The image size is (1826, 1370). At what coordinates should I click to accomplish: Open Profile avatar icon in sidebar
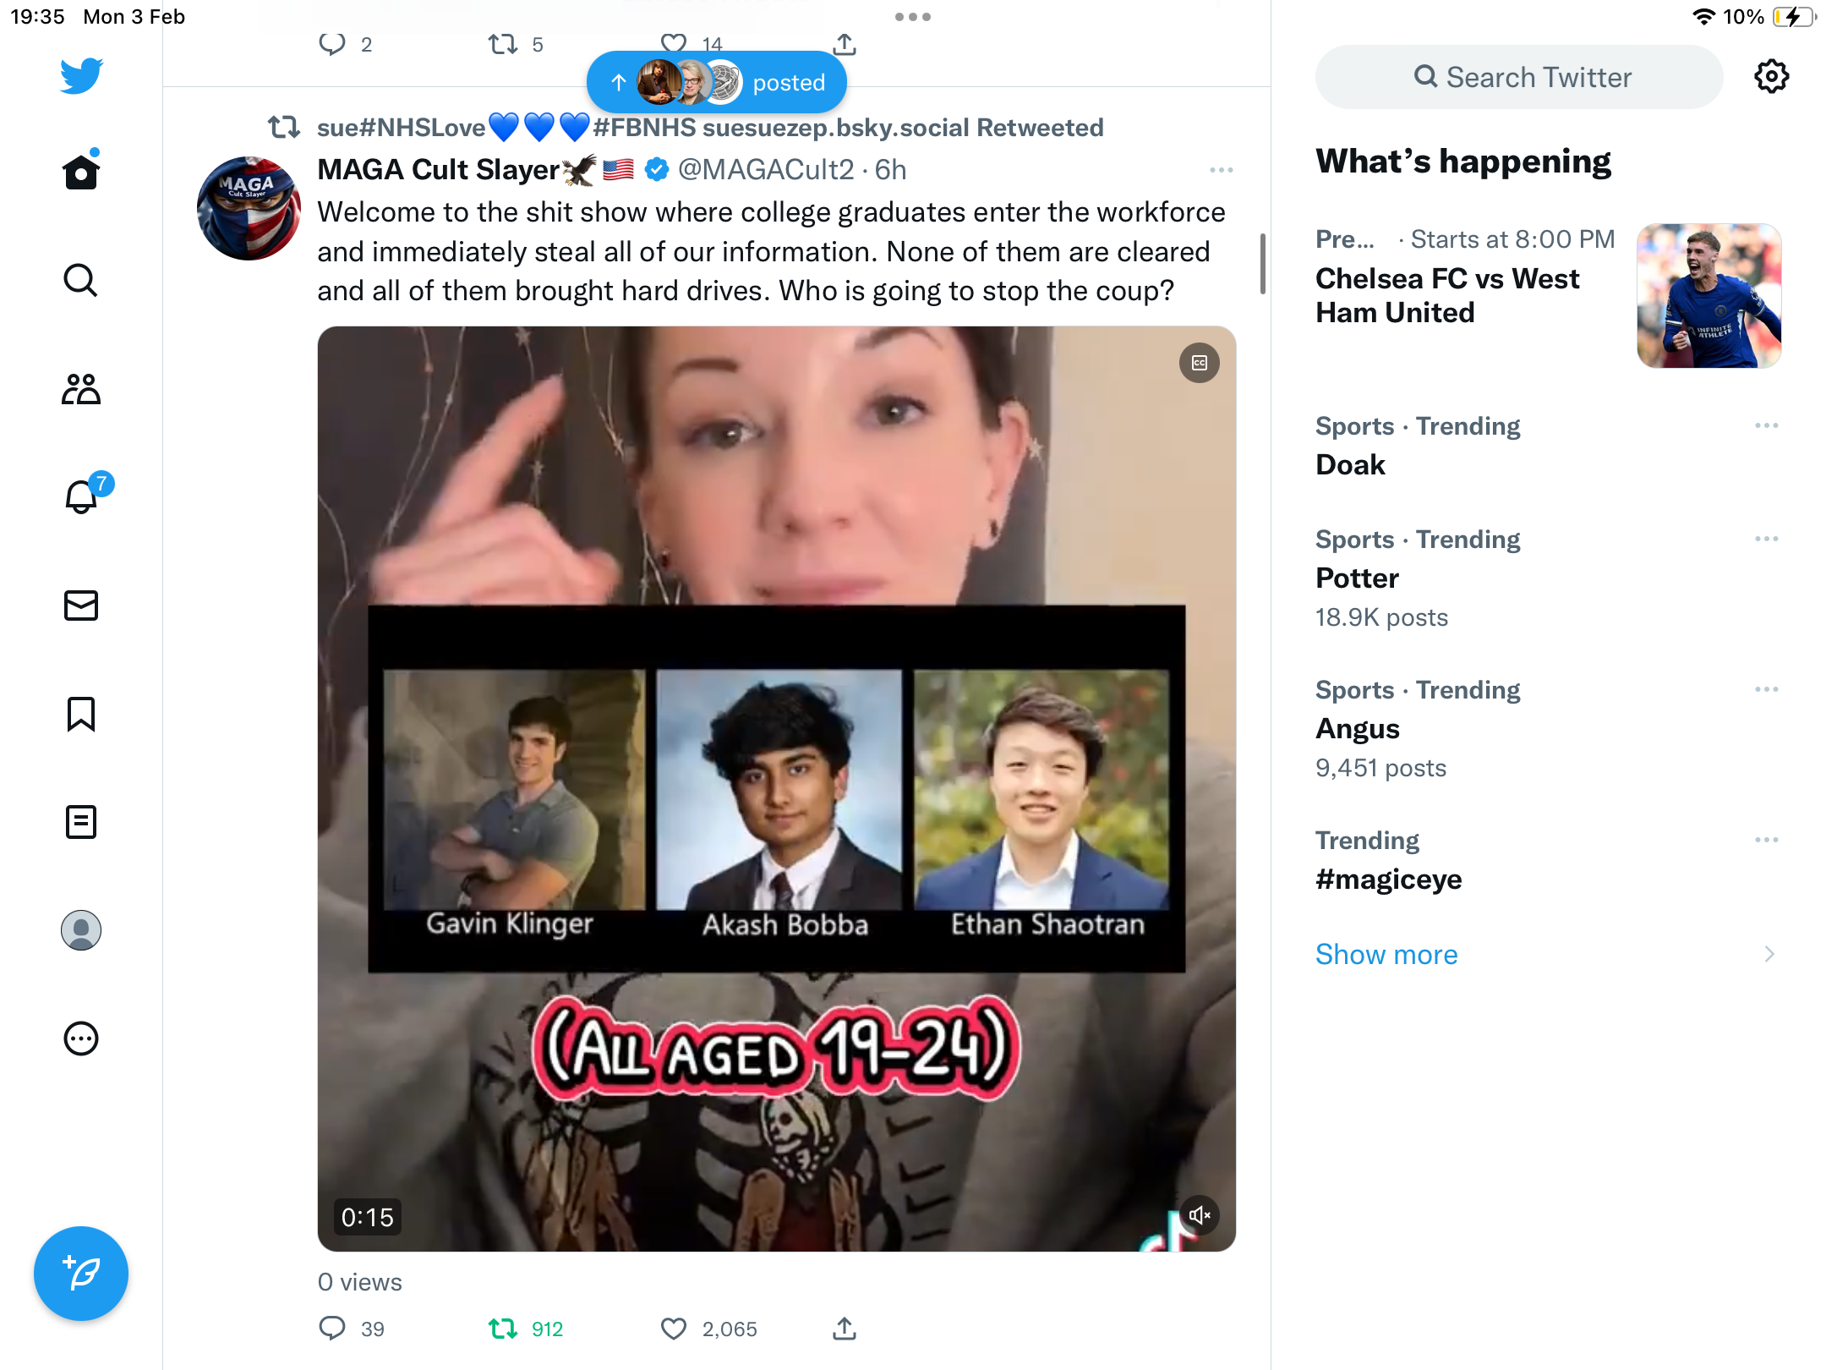[x=81, y=930]
